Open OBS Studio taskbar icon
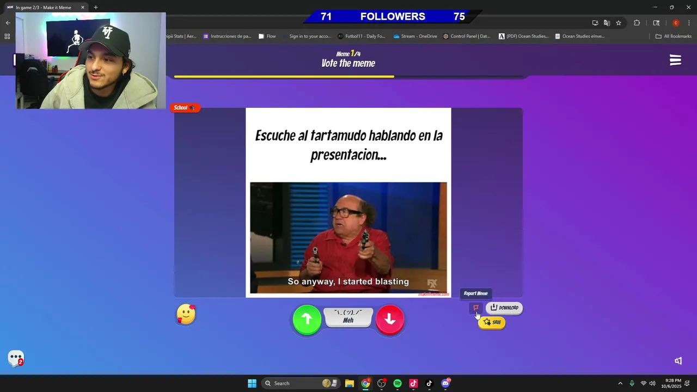 click(x=382, y=383)
